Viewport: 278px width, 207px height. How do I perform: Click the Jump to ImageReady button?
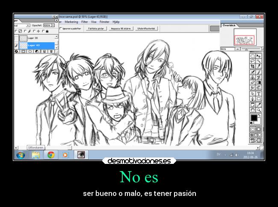coord(255,140)
